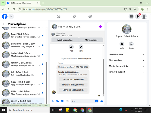Screen dimensions: 151x113
Task: Open Jiggy's 2-Bed, 2-Bath conversation
Action: [x=23, y=83]
